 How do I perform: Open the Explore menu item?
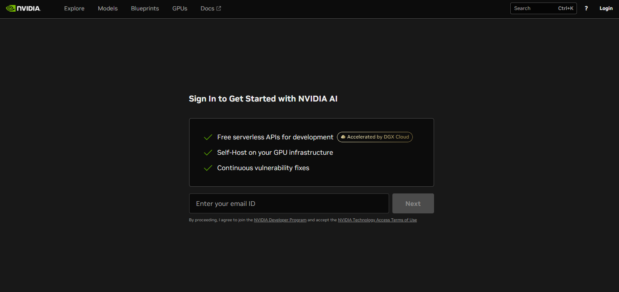click(x=74, y=8)
